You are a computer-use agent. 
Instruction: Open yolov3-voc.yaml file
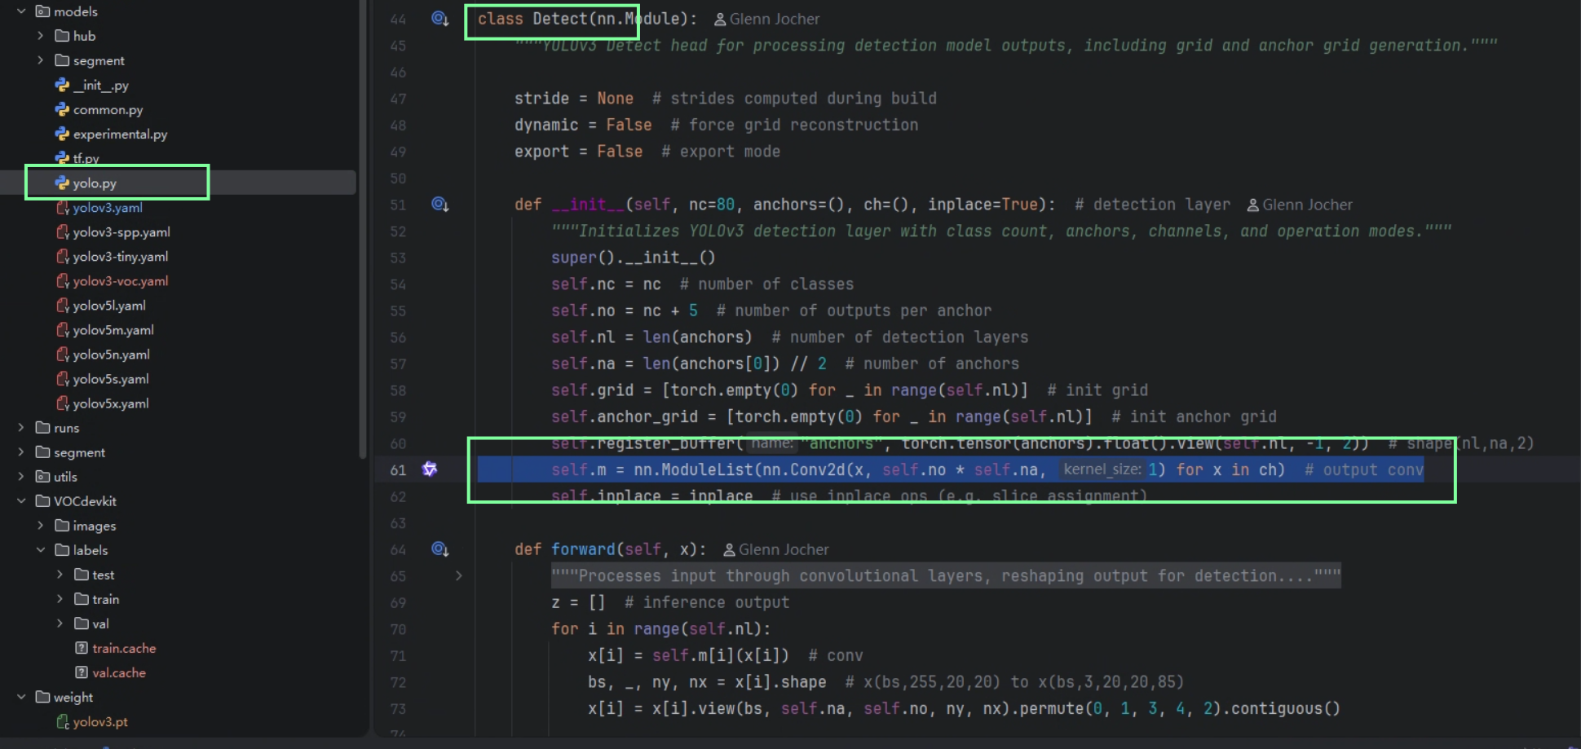coord(121,281)
